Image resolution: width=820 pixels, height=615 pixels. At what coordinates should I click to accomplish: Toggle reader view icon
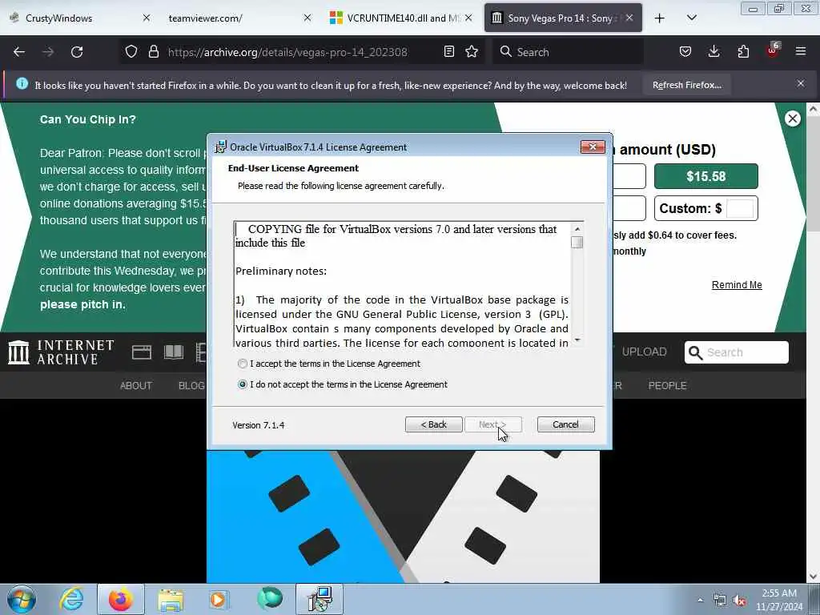click(448, 52)
